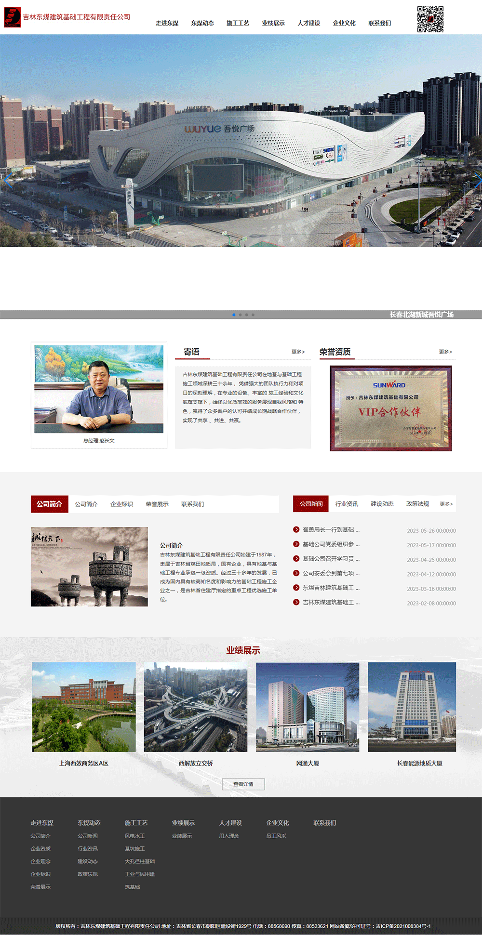482x935 pixels.
Task: Switch to the 联系我们 tab in intro panel
Action: 193,504
